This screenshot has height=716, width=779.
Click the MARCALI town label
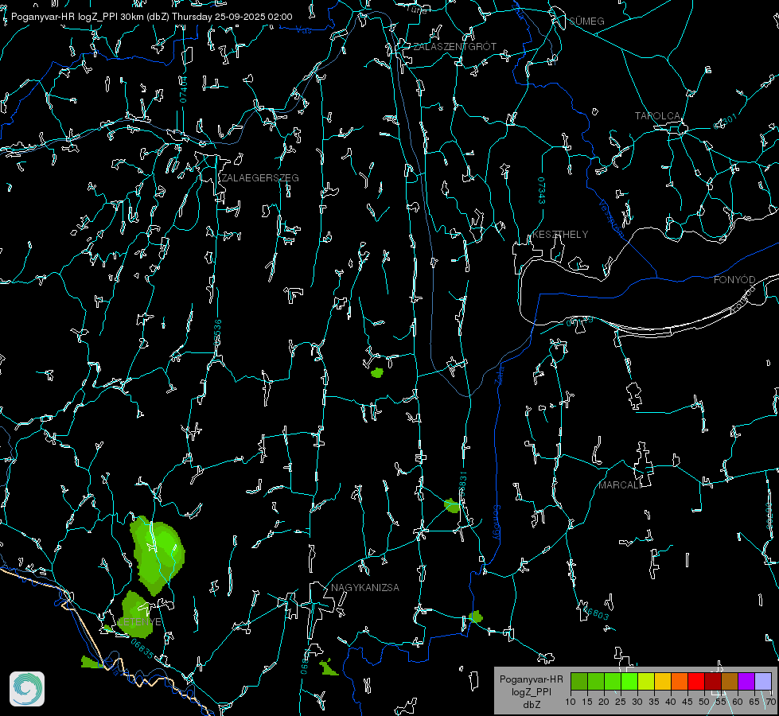[x=620, y=485]
